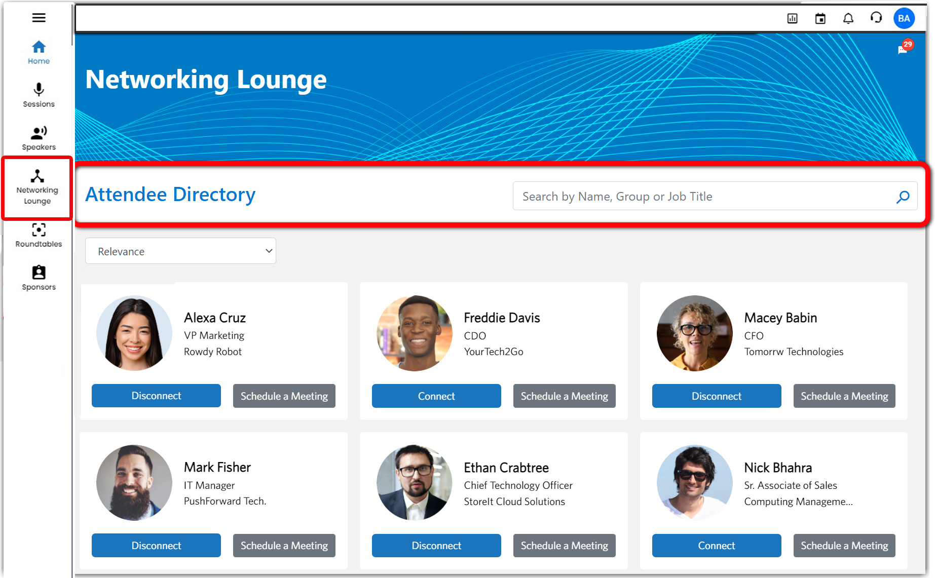Connect with Nick Bhahra

[717, 546]
